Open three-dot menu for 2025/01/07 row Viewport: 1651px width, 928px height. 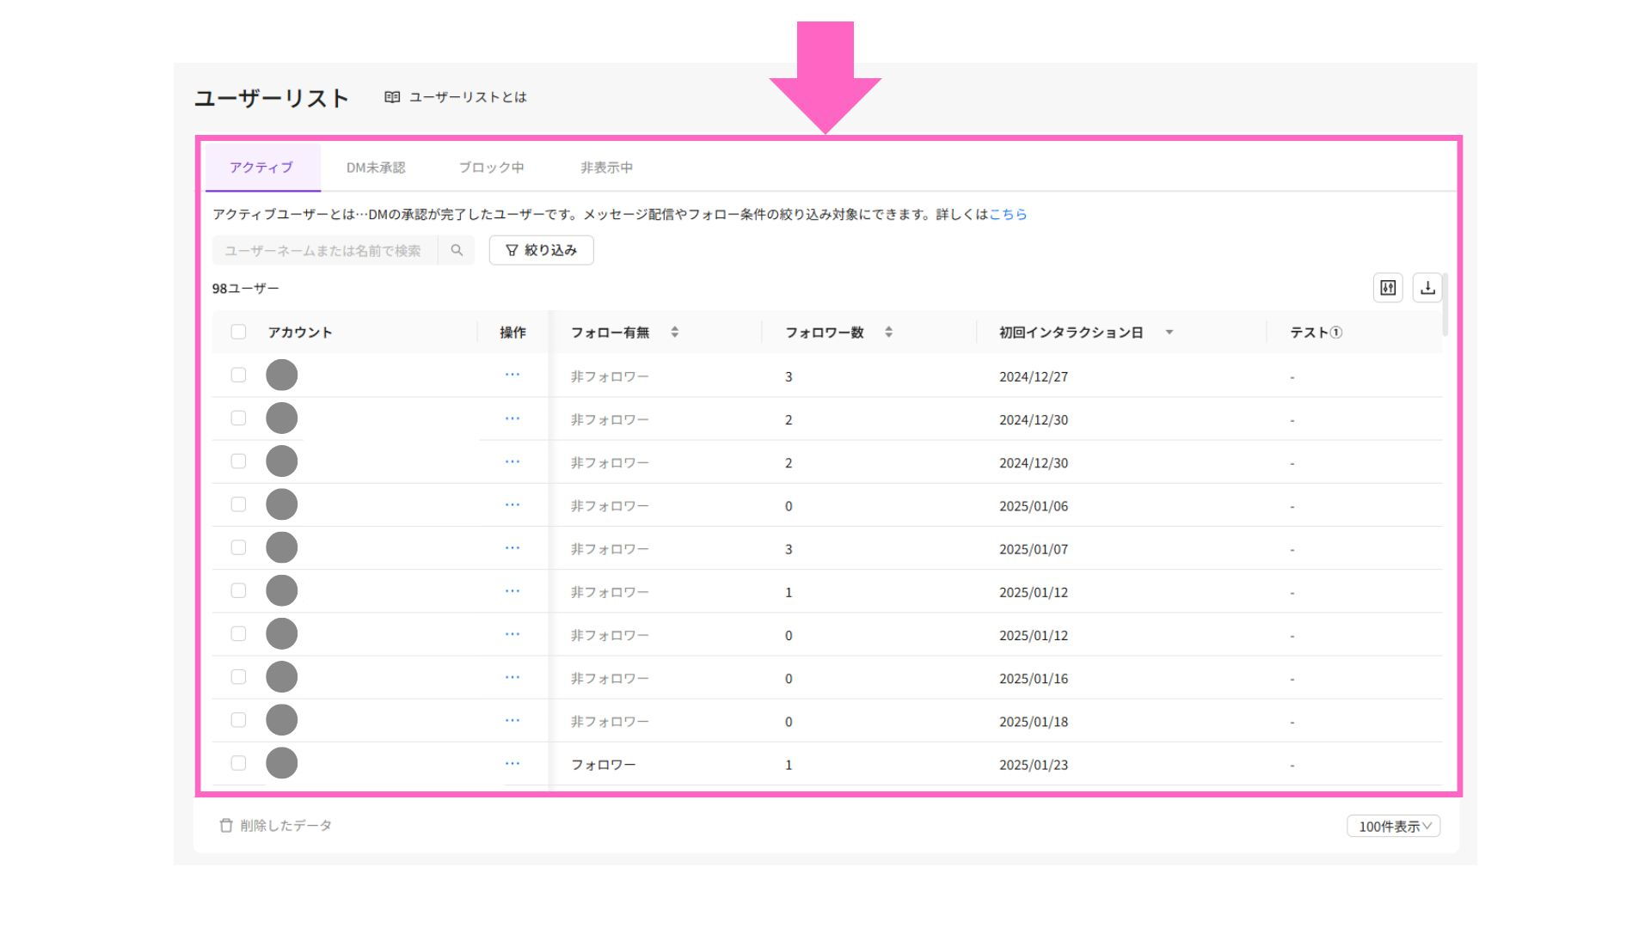tap(512, 547)
